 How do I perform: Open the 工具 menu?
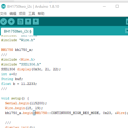pyautogui.click(x=32, y=14)
